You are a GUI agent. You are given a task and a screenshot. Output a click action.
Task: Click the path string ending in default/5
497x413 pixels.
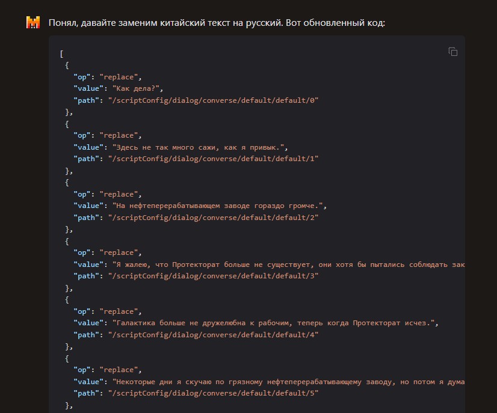[213, 393]
